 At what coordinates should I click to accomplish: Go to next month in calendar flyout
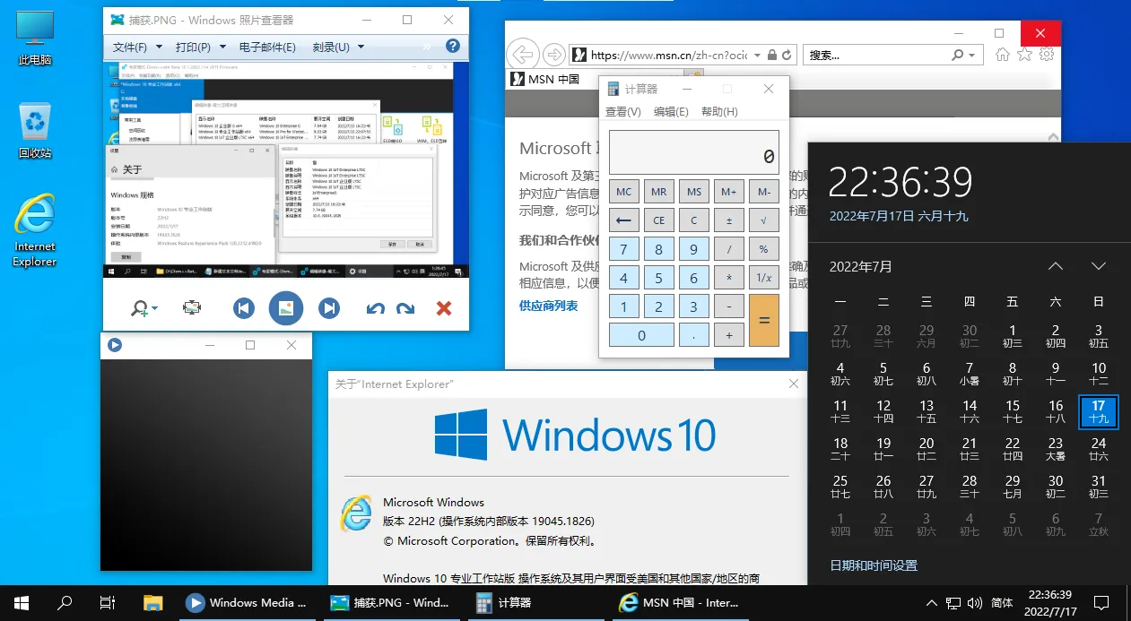pyautogui.click(x=1098, y=266)
